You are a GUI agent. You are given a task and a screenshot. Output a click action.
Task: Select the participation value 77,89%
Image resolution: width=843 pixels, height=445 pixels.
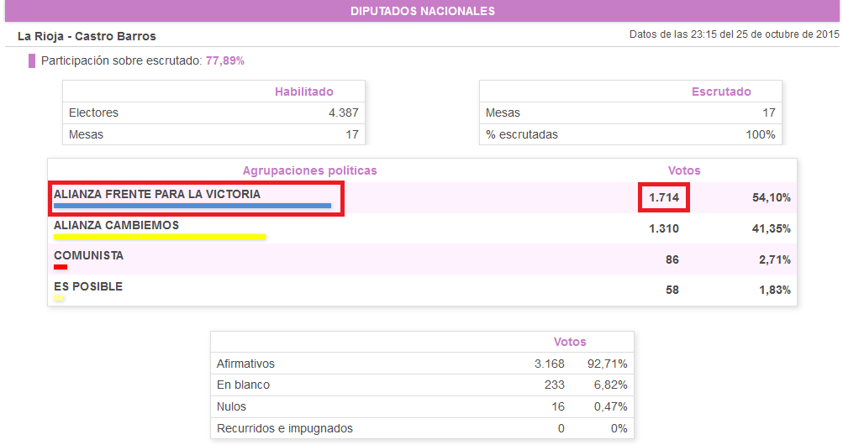(x=224, y=60)
